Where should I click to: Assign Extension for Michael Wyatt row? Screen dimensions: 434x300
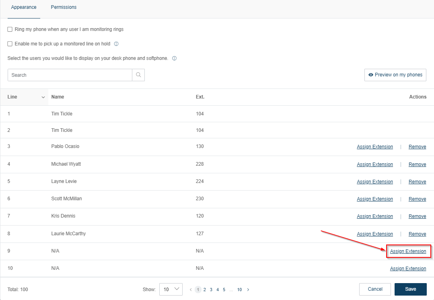pos(374,164)
